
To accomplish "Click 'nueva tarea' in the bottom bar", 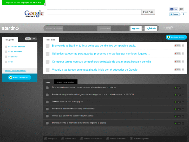I will [x=69, y=139].
